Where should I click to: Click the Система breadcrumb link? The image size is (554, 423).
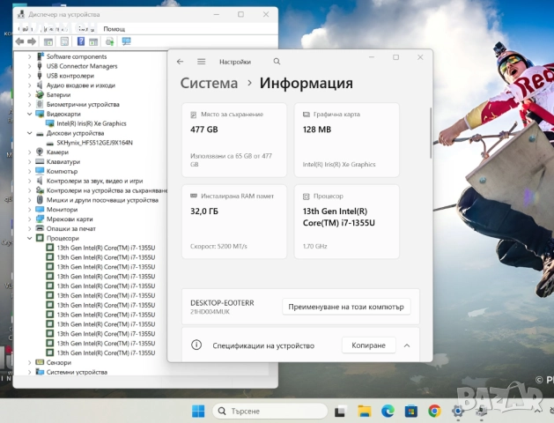(x=209, y=84)
